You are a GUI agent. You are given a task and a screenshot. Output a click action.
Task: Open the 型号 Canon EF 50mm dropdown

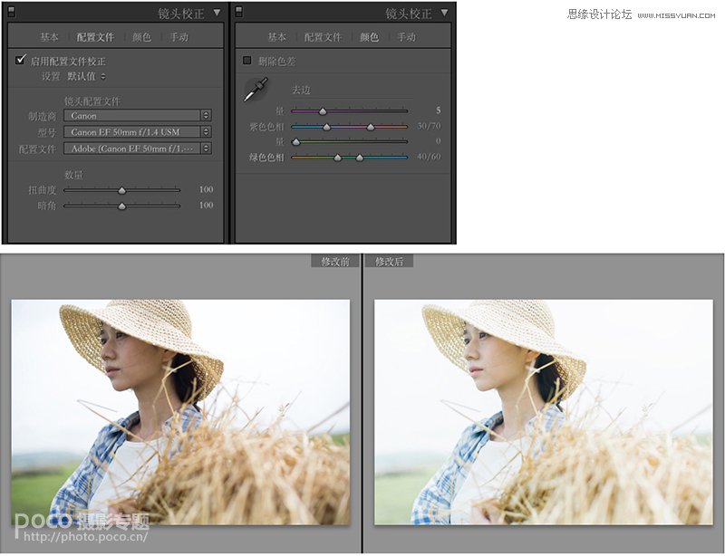(x=137, y=132)
